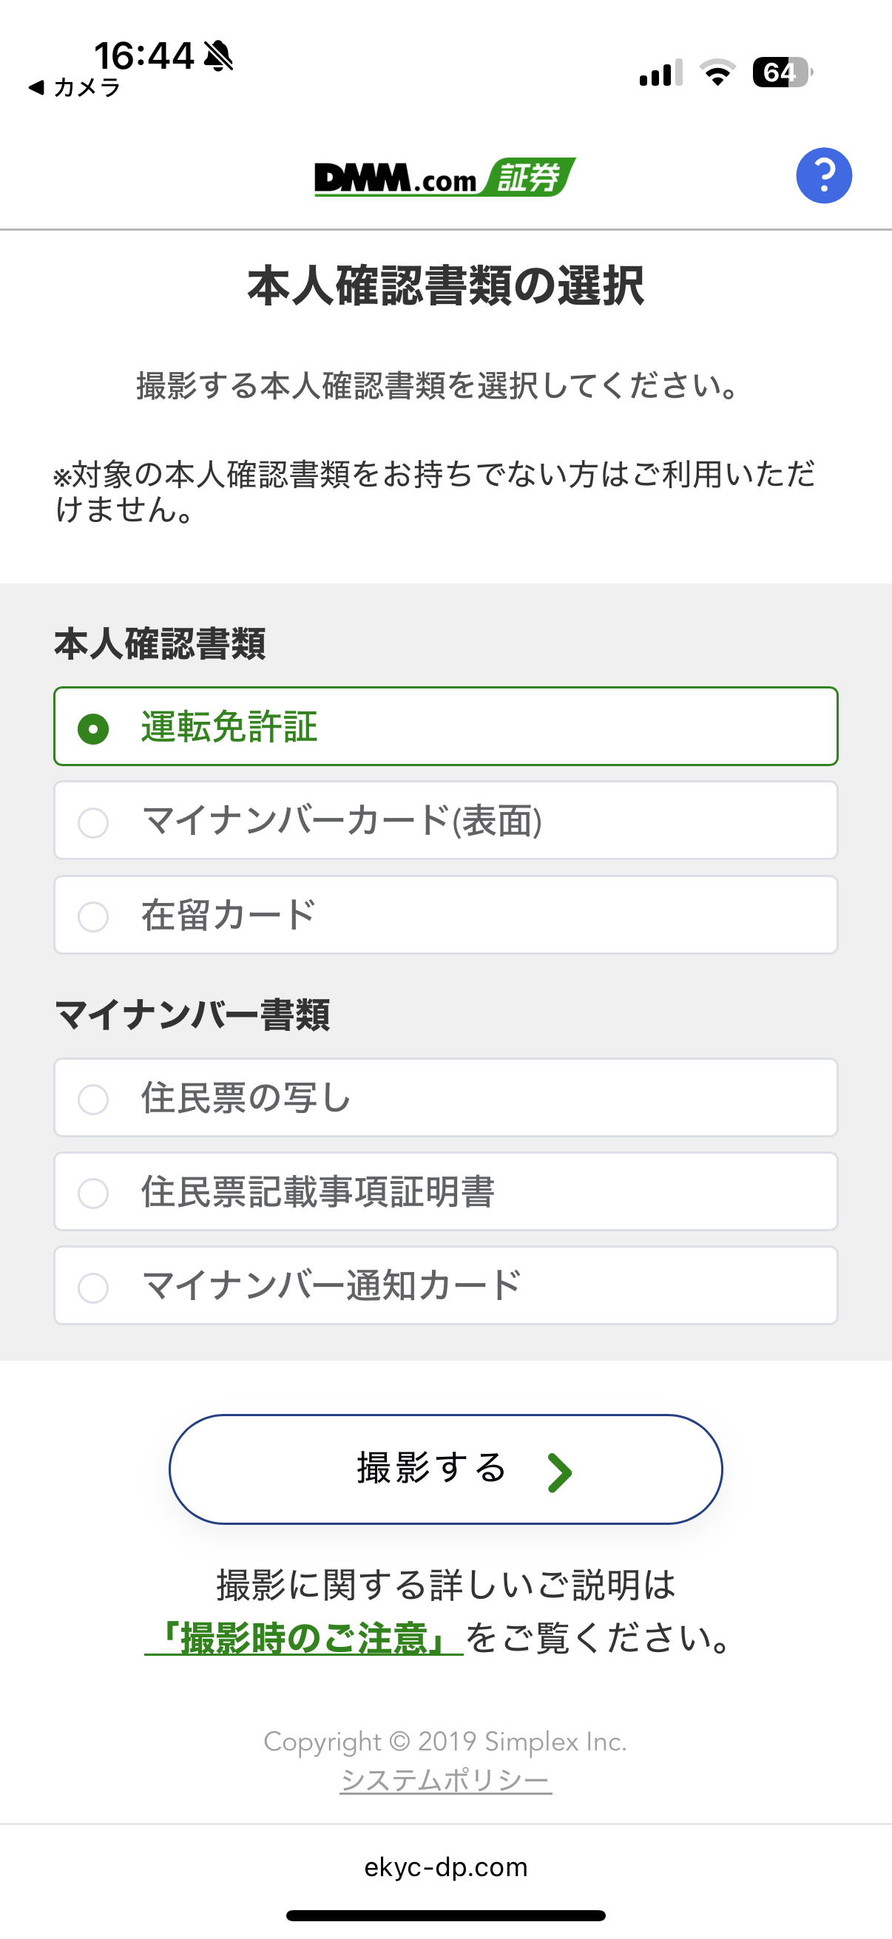
Task: Tap the DMM.com 証券 logo
Action: coord(445,177)
